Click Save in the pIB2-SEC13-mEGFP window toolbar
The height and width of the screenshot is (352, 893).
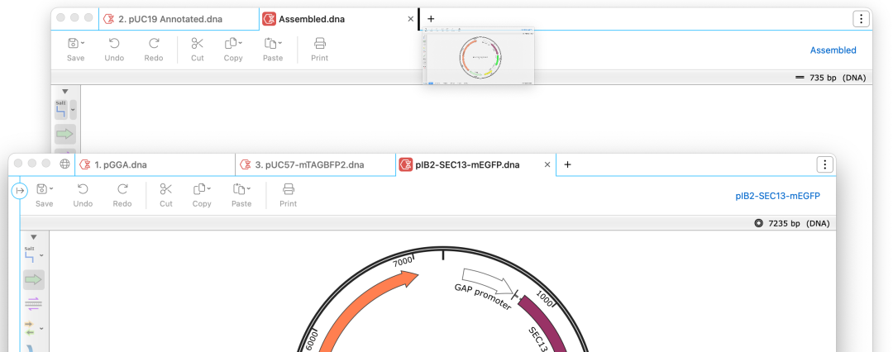[x=44, y=195]
